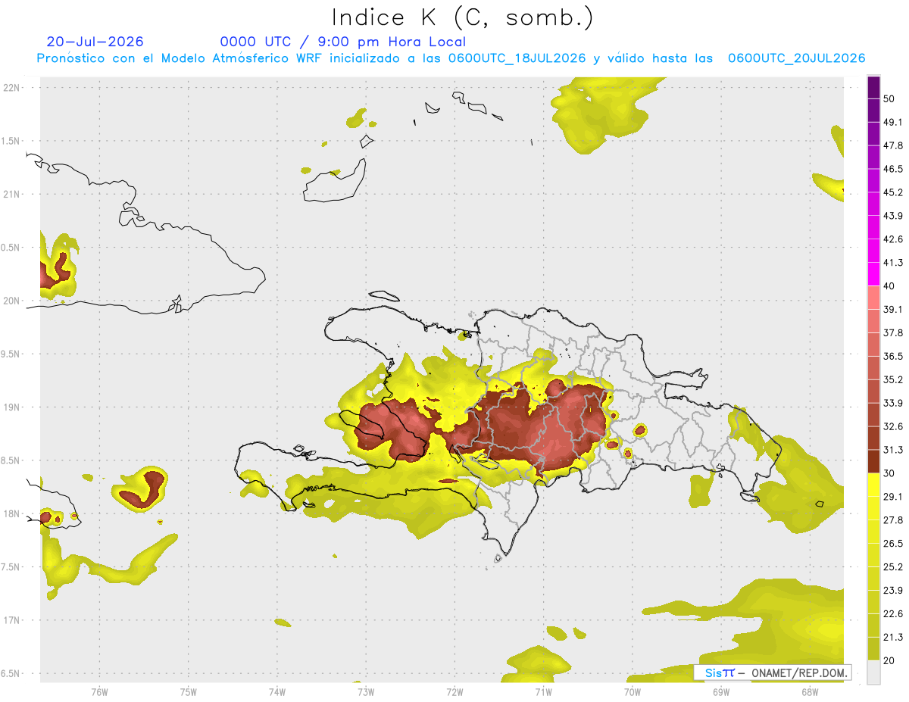Click colorbar value "22.6"
The width and height of the screenshot is (909, 702).
click(x=893, y=613)
